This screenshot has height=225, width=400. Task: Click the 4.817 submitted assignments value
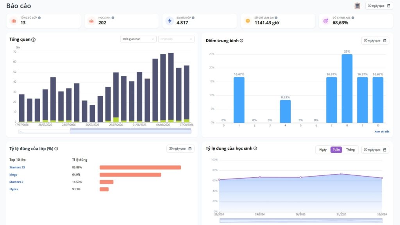click(182, 23)
